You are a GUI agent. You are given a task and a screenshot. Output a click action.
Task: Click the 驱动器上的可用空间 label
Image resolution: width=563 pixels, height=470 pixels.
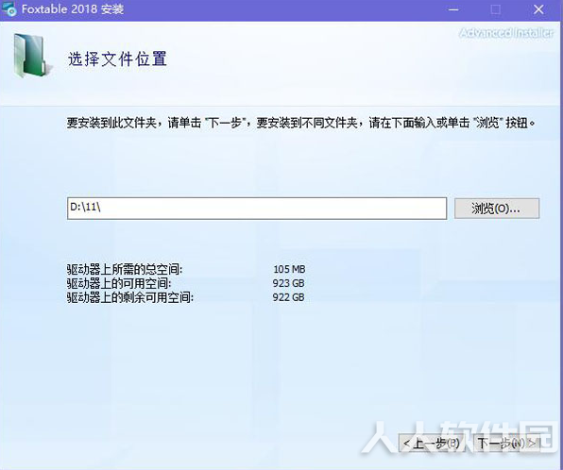point(119,283)
